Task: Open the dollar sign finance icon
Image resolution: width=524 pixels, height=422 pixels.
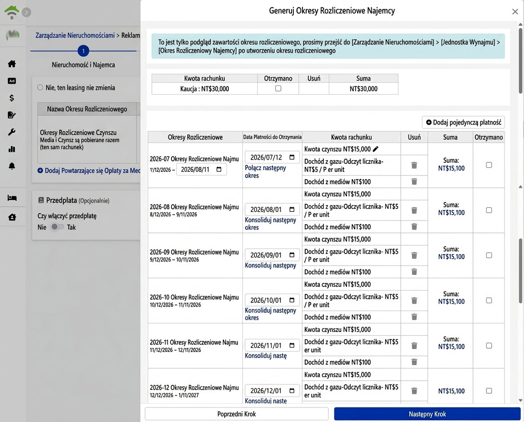Action: (x=12, y=98)
